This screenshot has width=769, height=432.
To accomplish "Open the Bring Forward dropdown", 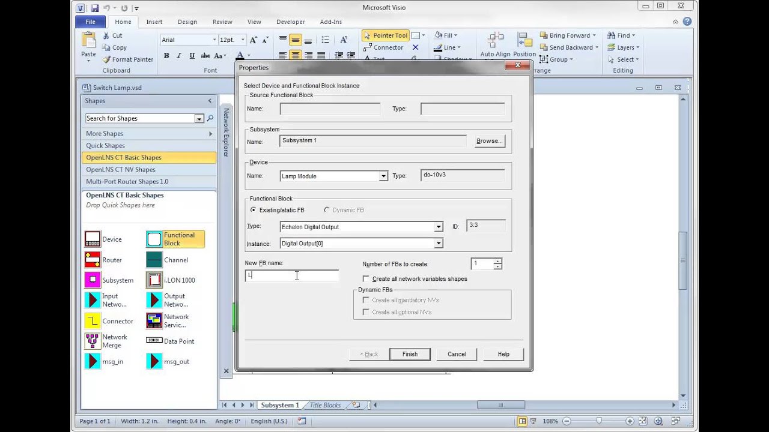I will click(594, 35).
